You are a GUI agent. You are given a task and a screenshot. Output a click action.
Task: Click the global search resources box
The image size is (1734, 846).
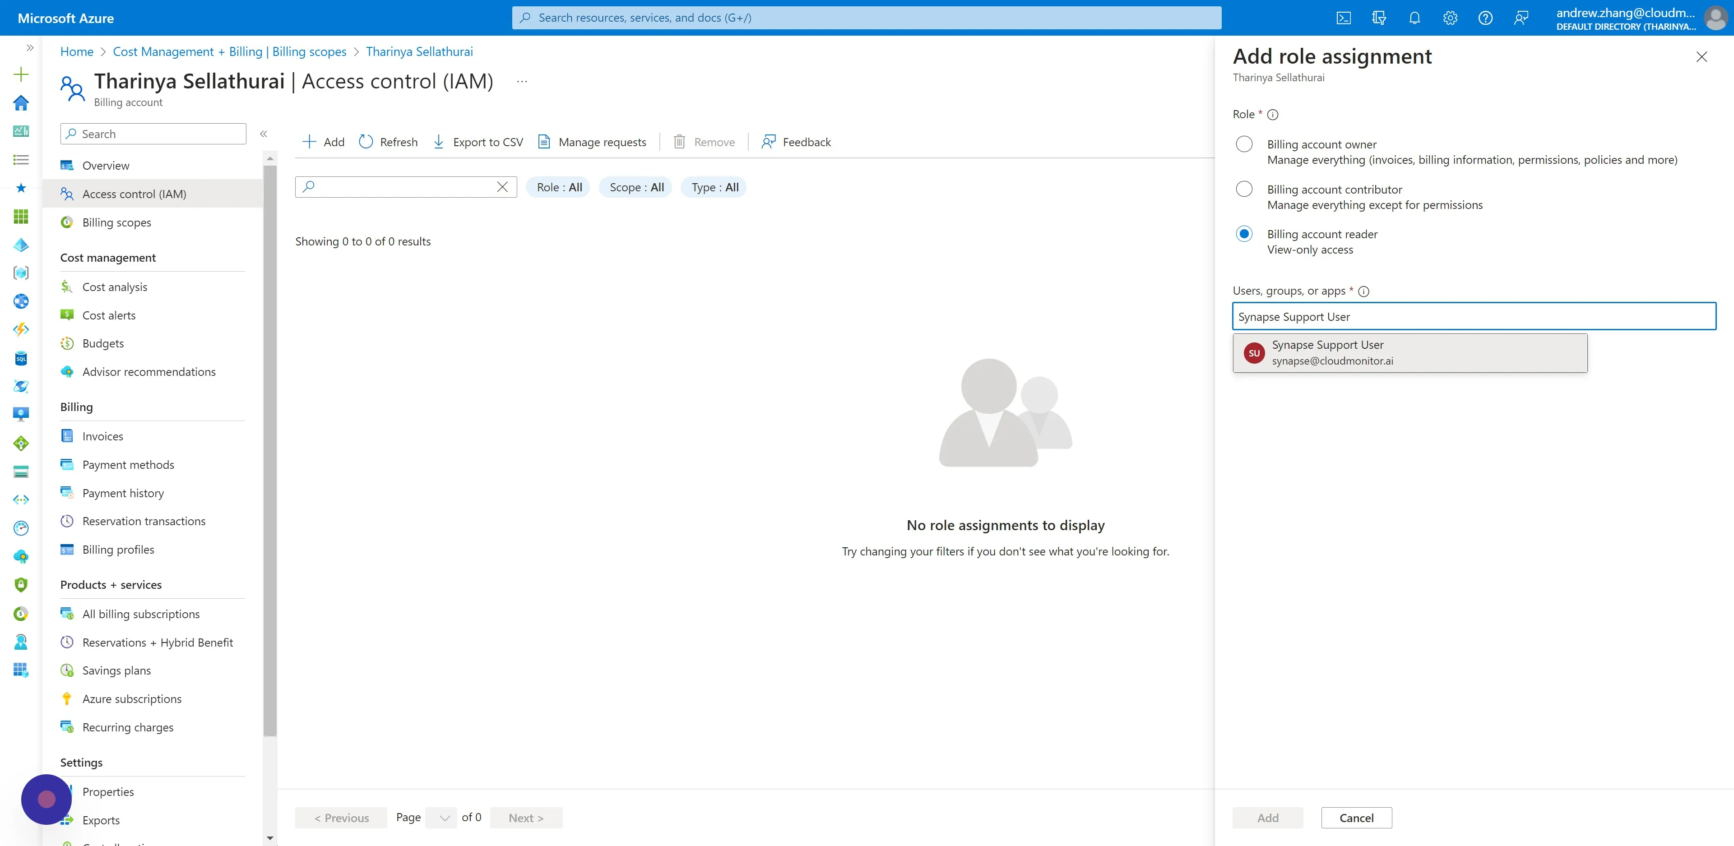point(867,18)
